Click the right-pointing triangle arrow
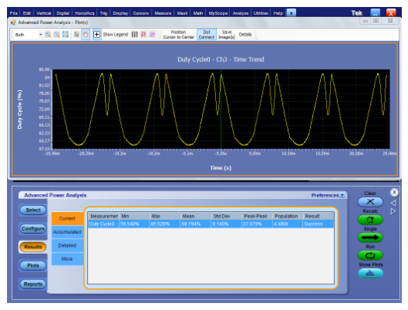Screen dimensions: 408x310 coord(393,211)
